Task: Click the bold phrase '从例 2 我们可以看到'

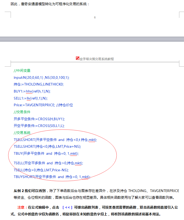Action: click(x=30, y=191)
